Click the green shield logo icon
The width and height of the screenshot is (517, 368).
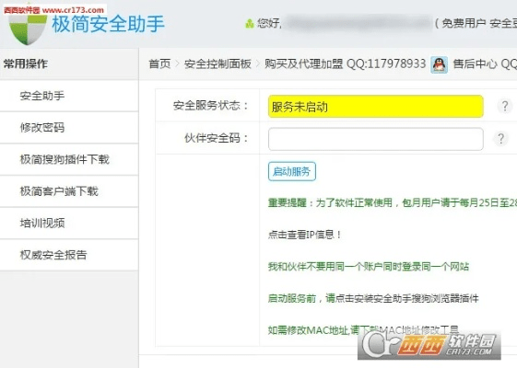pyautogui.click(x=28, y=29)
